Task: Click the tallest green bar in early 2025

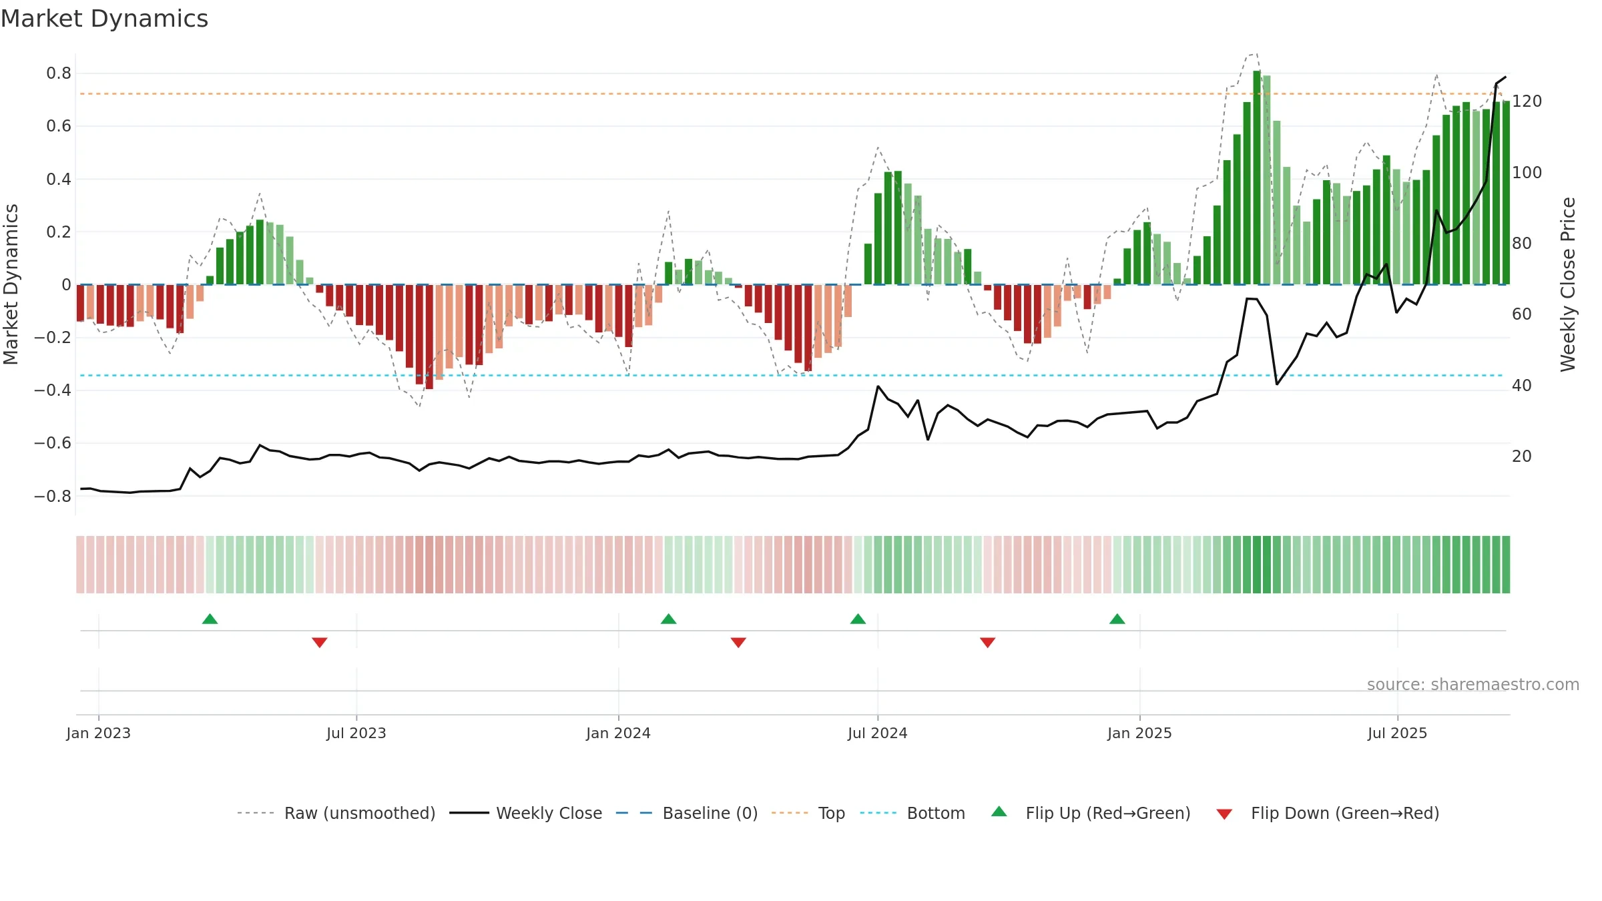Action: [1257, 178]
